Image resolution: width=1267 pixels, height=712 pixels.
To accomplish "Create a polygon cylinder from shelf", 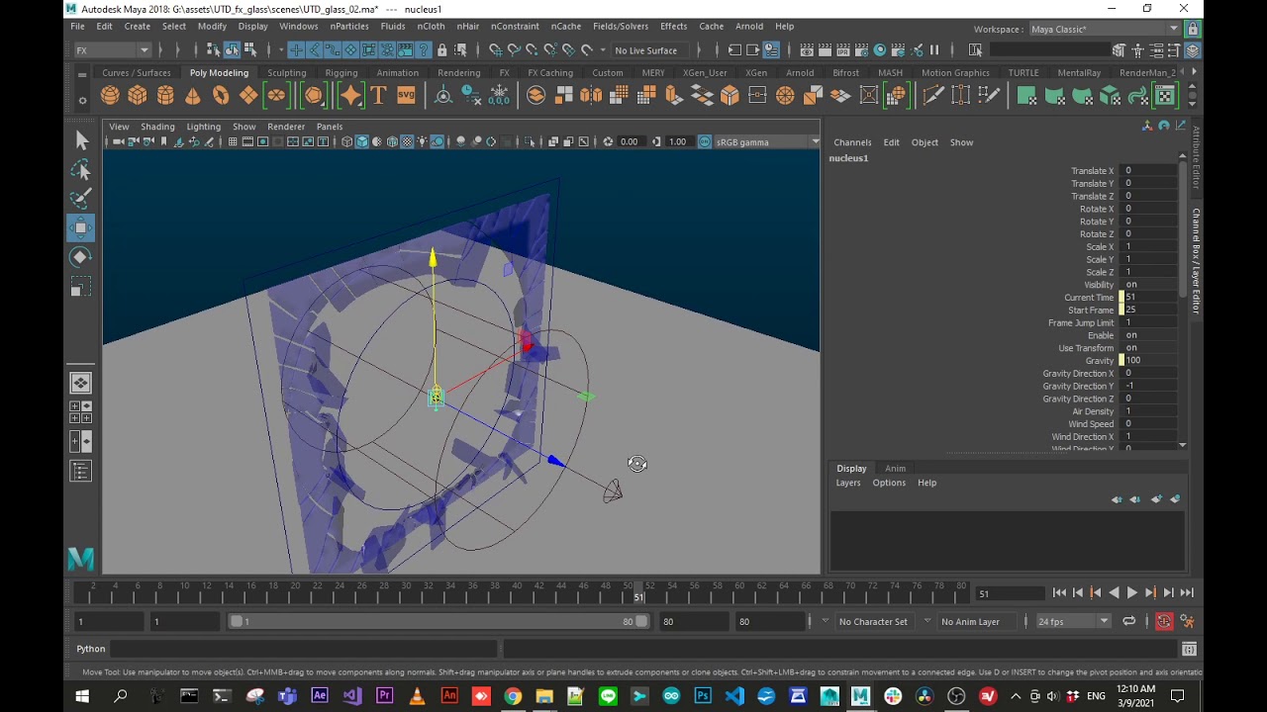I will [x=165, y=95].
